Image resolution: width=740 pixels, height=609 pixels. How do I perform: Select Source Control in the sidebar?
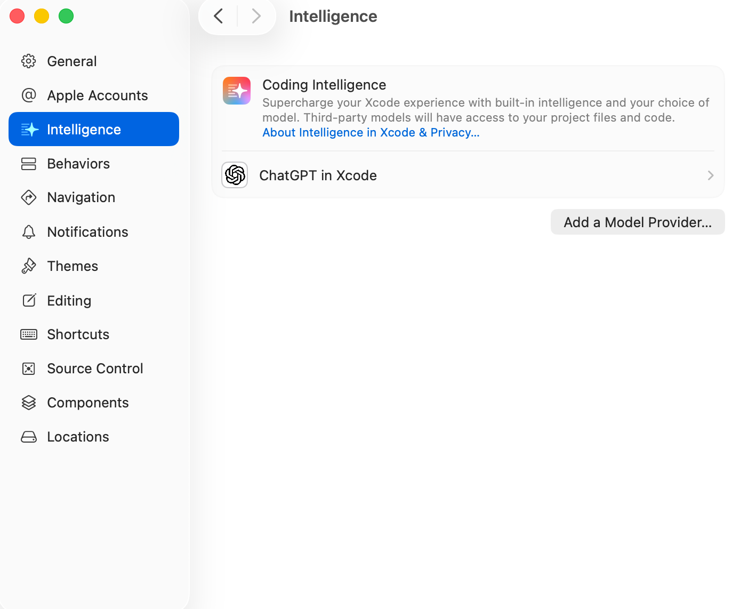[x=95, y=368]
